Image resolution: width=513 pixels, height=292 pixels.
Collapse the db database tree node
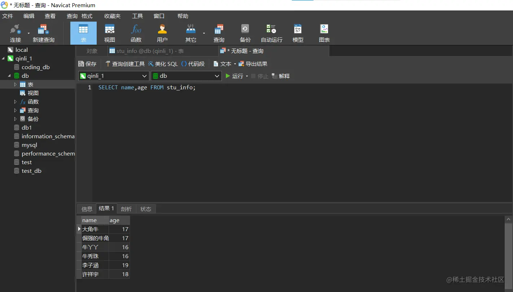pos(9,76)
